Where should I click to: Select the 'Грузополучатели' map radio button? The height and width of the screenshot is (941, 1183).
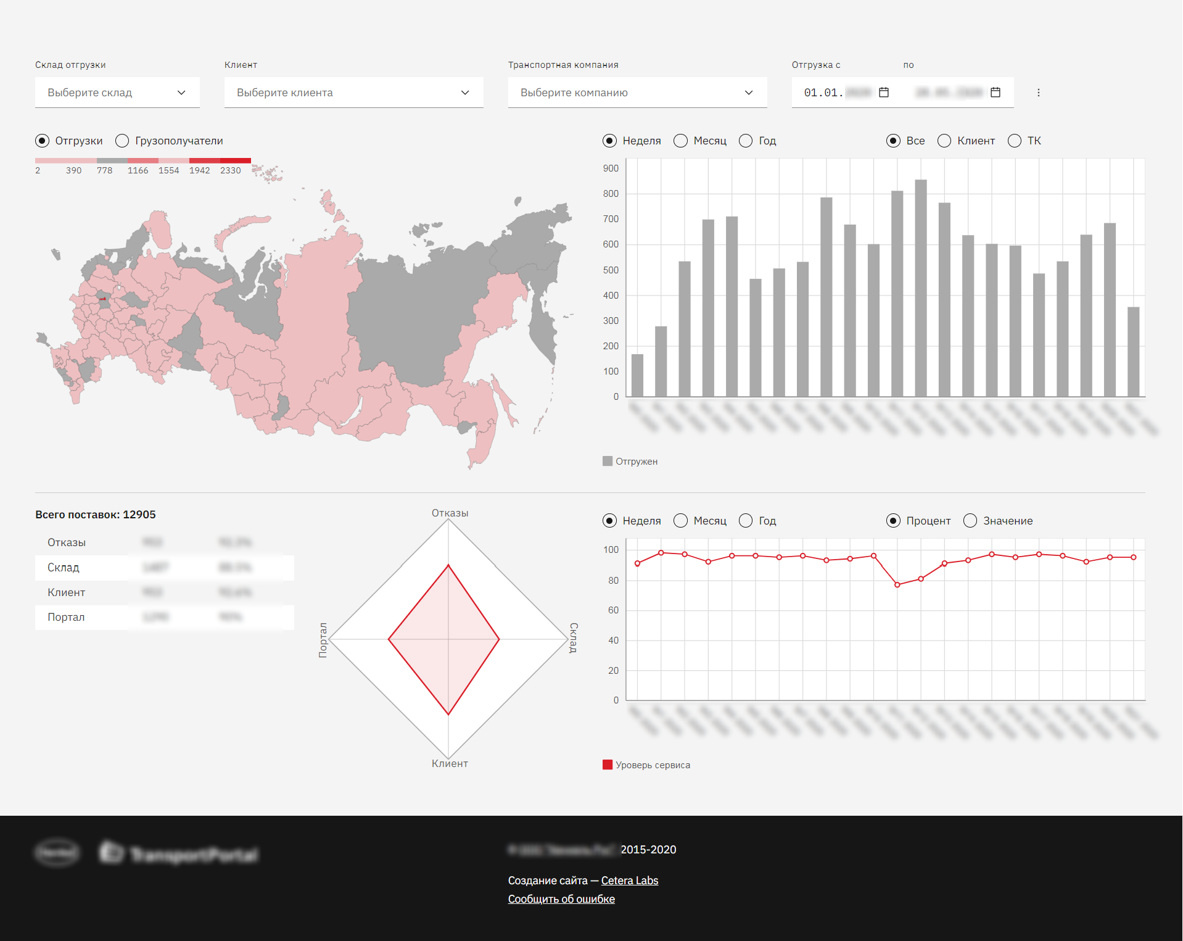pos(122,141)
